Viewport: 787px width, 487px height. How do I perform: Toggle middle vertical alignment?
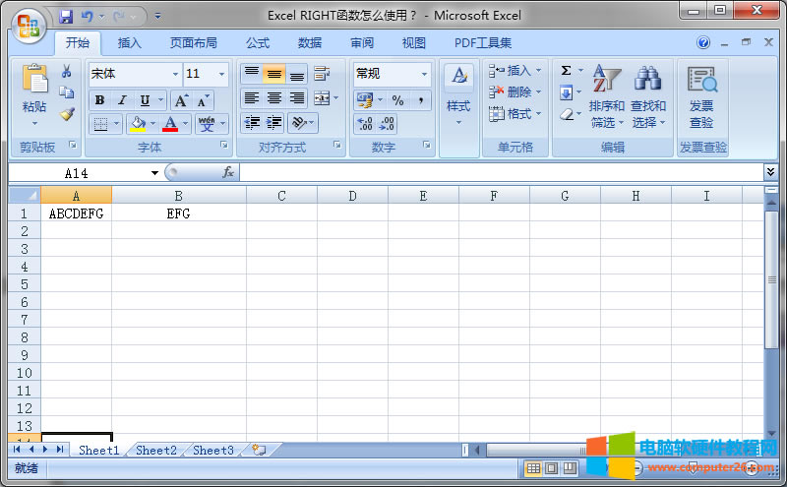coord(274,74)
